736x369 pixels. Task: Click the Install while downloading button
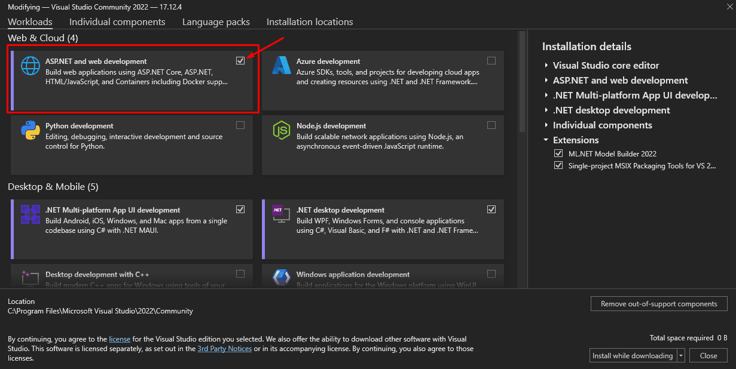pos(633,355)
